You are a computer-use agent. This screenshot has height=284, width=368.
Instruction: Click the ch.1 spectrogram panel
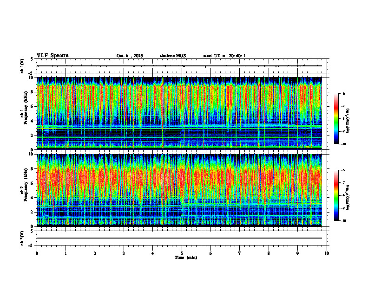[179, 113]
